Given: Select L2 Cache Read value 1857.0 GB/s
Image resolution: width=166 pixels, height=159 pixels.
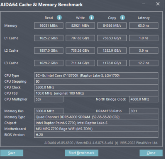Looking at the screenshot, I should coord(49,50).
